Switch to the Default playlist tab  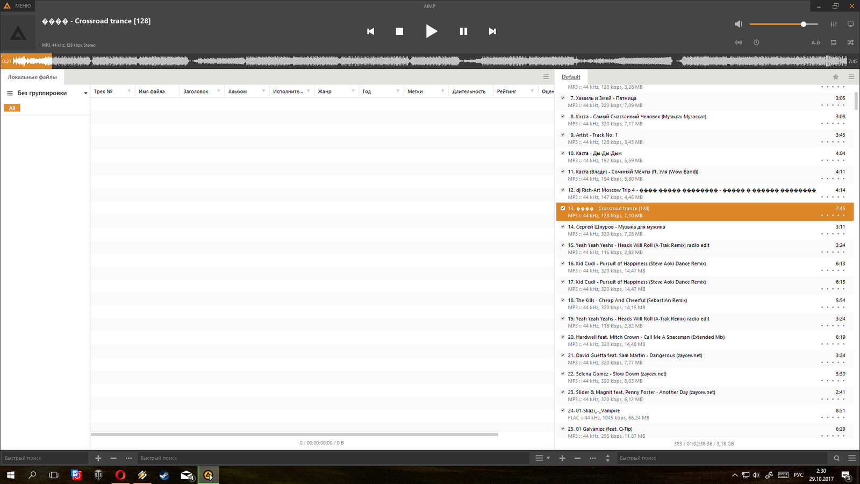pos(571,77)
